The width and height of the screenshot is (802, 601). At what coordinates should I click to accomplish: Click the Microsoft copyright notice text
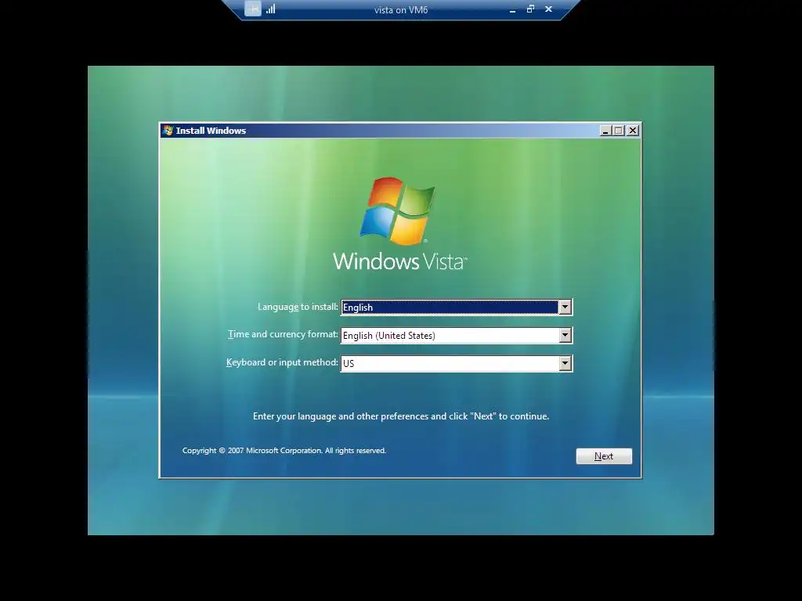(284, 450)
